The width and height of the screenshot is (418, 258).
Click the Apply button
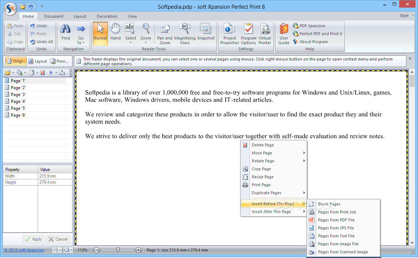point(34,239)
